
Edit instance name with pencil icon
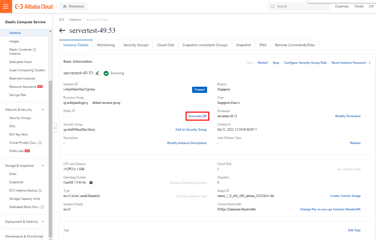click(x=97, y=73)
